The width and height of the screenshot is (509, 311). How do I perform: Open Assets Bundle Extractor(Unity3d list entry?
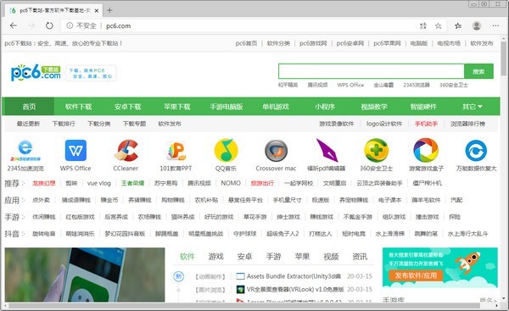tap(294, 276)
